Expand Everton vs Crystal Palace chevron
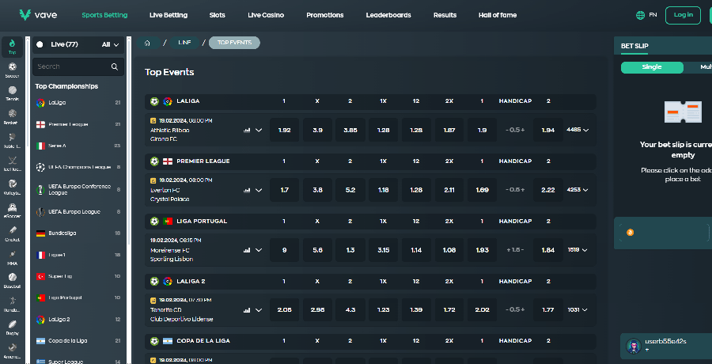 point(259,190)
